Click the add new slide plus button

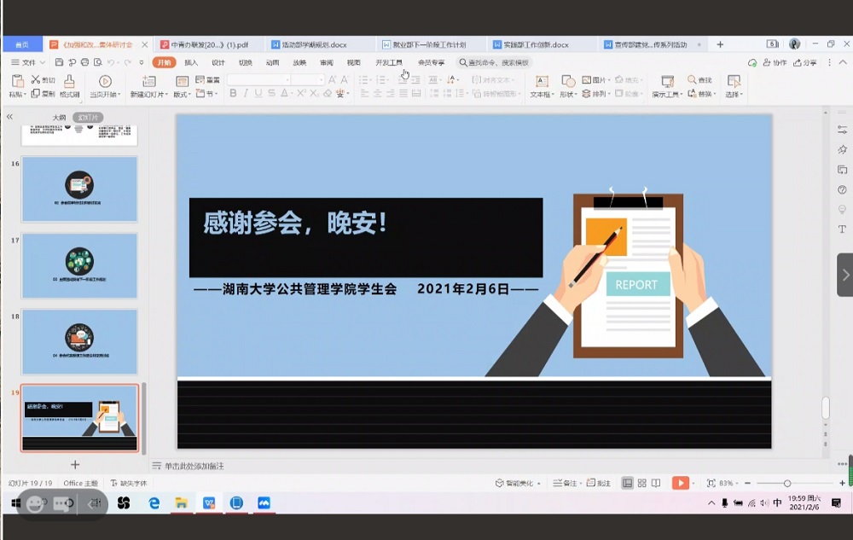[x=75, y=464]
